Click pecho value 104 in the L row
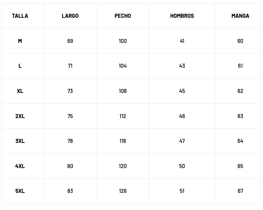 click(123, 66)
